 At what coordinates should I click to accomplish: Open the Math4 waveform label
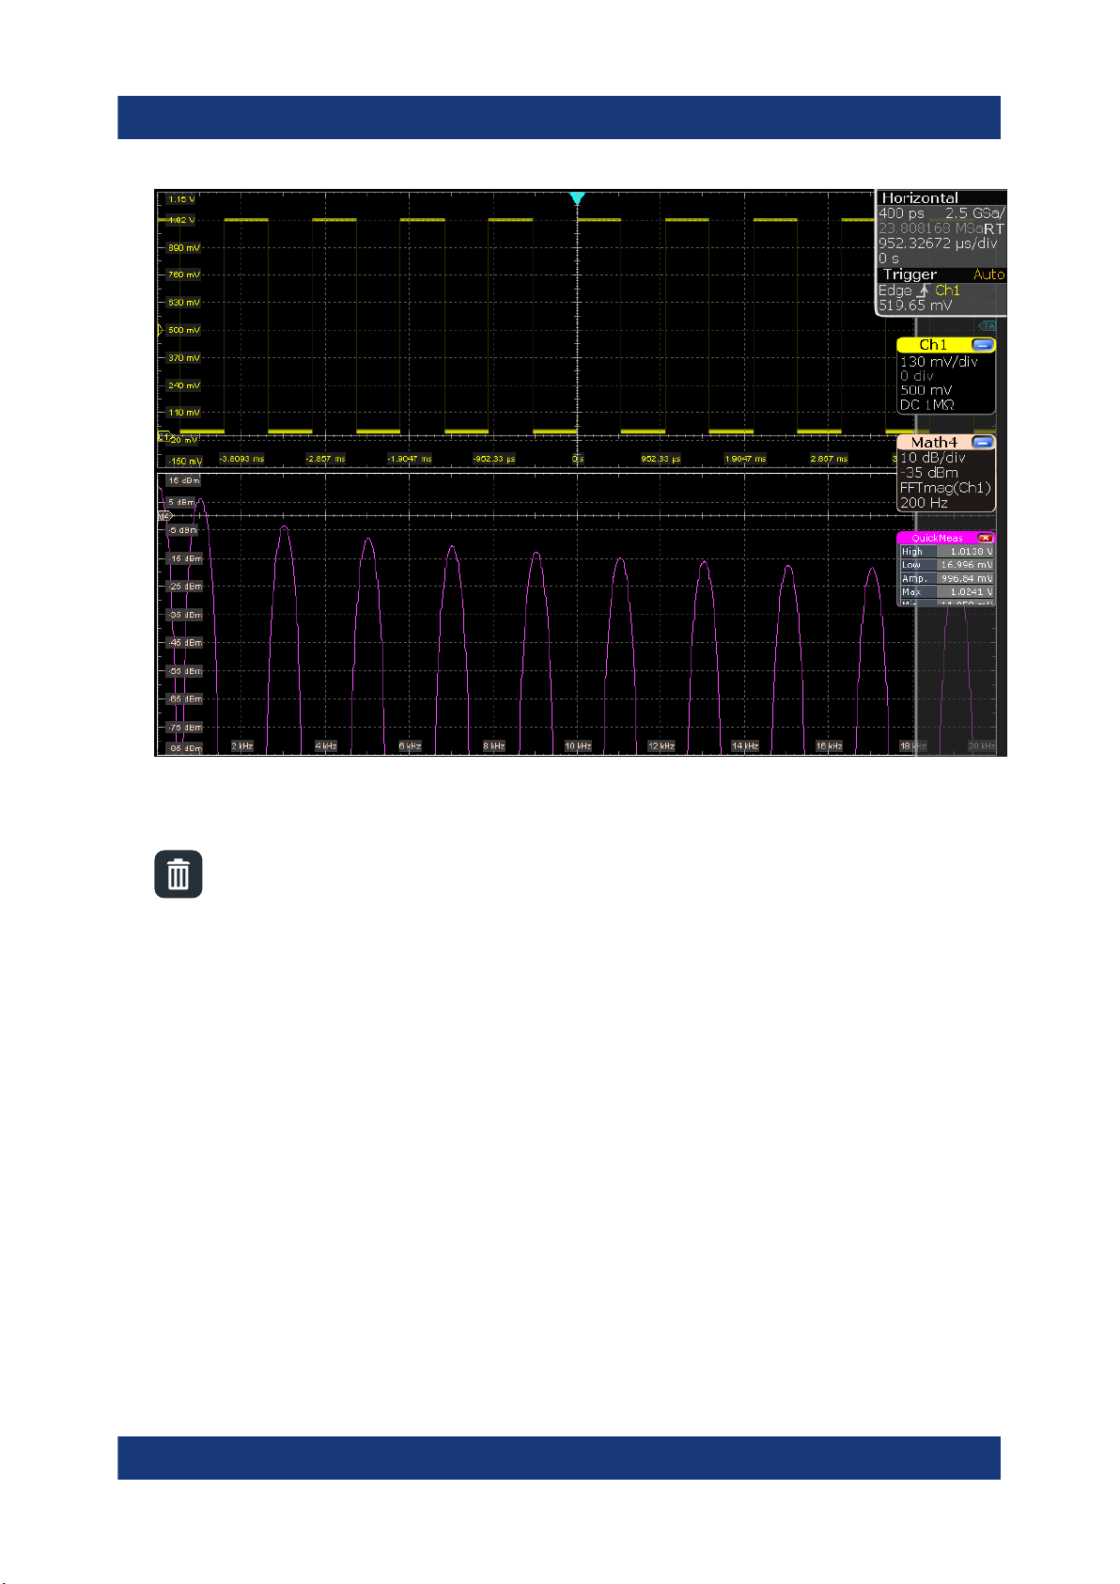pos(934,442)
